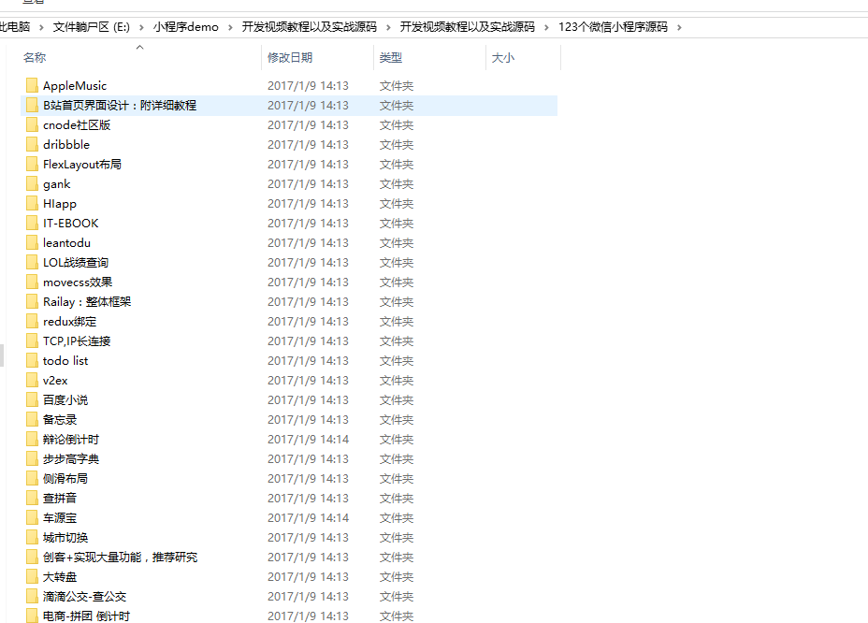Click the folder icon beside 城市切换
Image resolution: width=868 pixels, height=623 pixels.
tap(32, 537)
